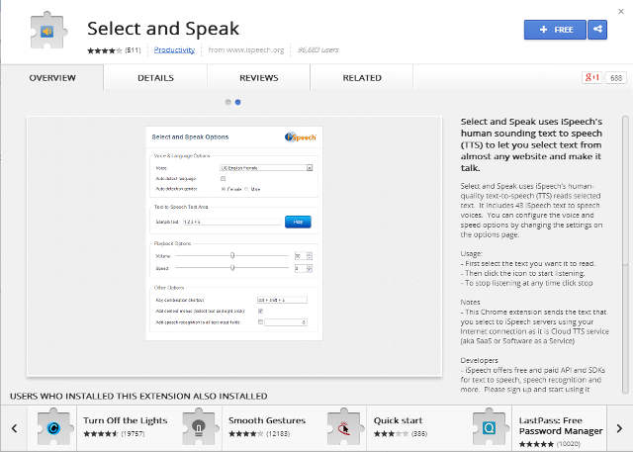Show previous related extensions with left arrow
The width and height of the screenshot is (633, 452).
14,428
